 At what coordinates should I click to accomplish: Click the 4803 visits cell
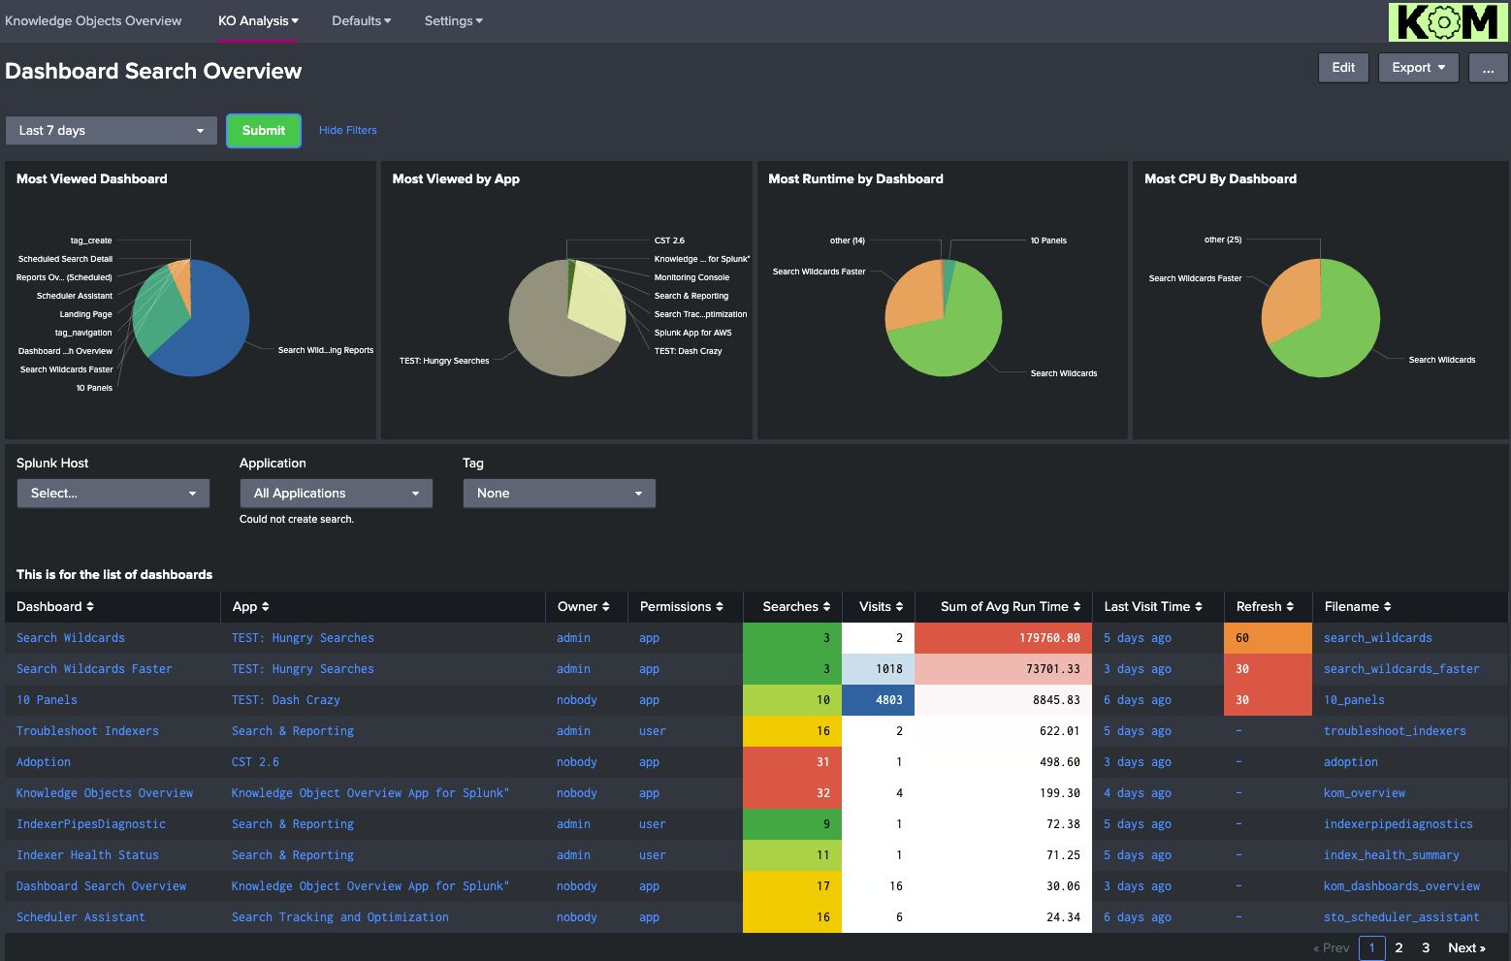coord(878,700)
